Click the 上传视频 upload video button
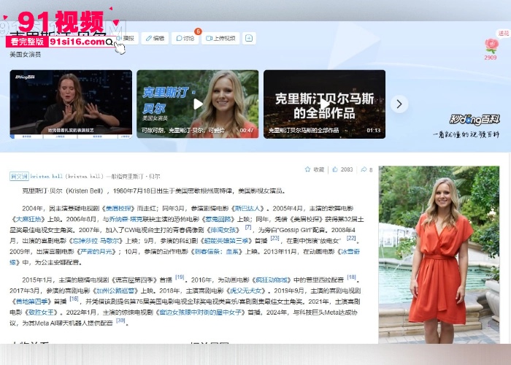 220,39
